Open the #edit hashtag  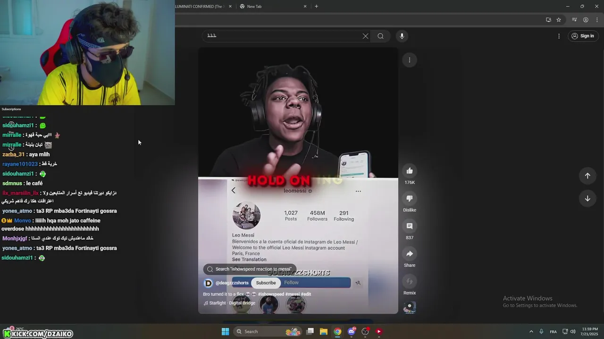(x=306, y=294)
